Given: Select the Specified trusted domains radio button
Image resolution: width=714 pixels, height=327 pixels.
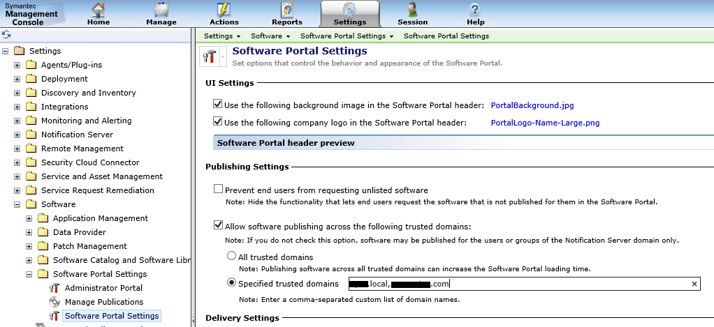Looking at the screenshot, I should pyautogui.click(x=231, y=282).
